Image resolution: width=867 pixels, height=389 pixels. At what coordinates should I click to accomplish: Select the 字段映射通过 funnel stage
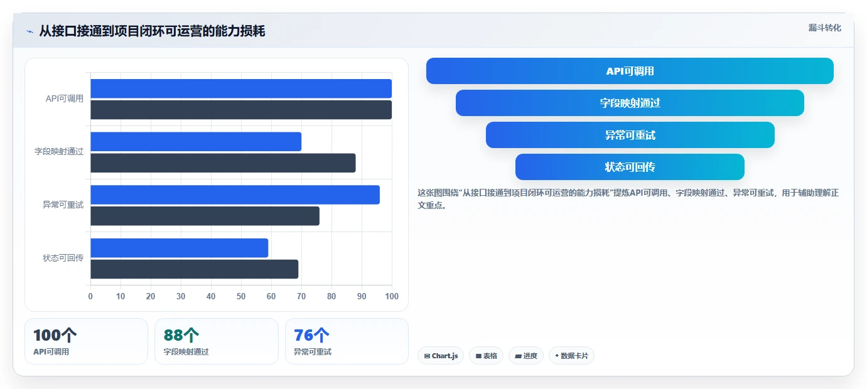[630, 103]
